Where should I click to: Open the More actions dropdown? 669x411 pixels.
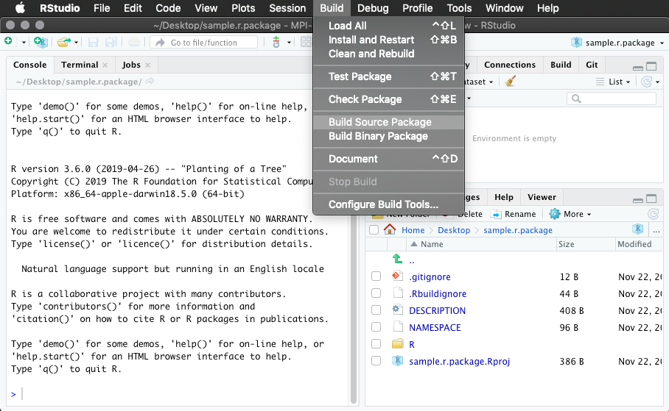click(570, 214)
